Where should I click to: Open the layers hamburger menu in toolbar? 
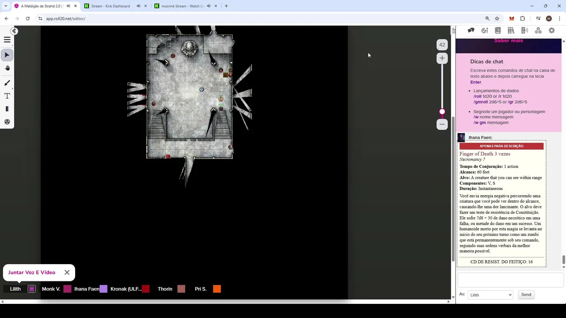tap(7, 40)
